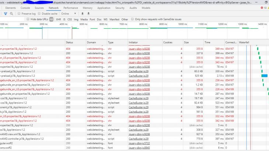Click the export HAR download arrow
The image size is (269, 151).
pyautogui.click(x=88, y=14)
